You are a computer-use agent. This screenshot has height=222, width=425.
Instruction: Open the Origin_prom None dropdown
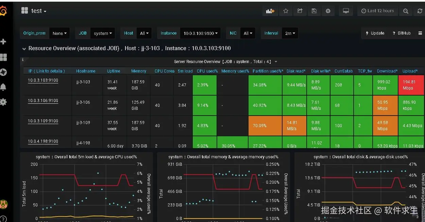60,33
